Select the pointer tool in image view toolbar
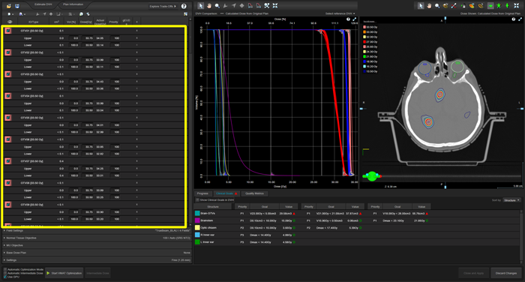This screenshot has height=282, width=525. coord(421,6)
